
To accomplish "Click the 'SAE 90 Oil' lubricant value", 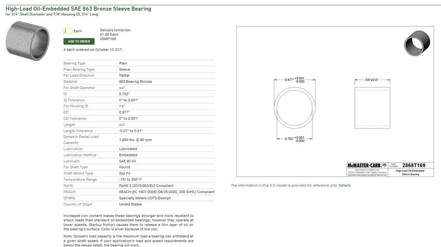I will tap(127, 161).
